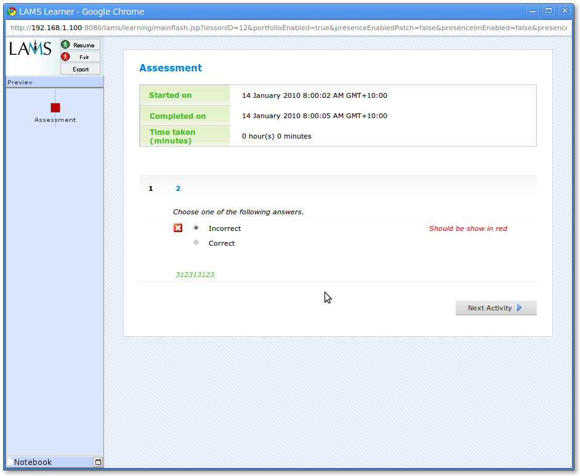Select the Correct radio button
Viewport: 580px width, 476px height.
point(196,243)
